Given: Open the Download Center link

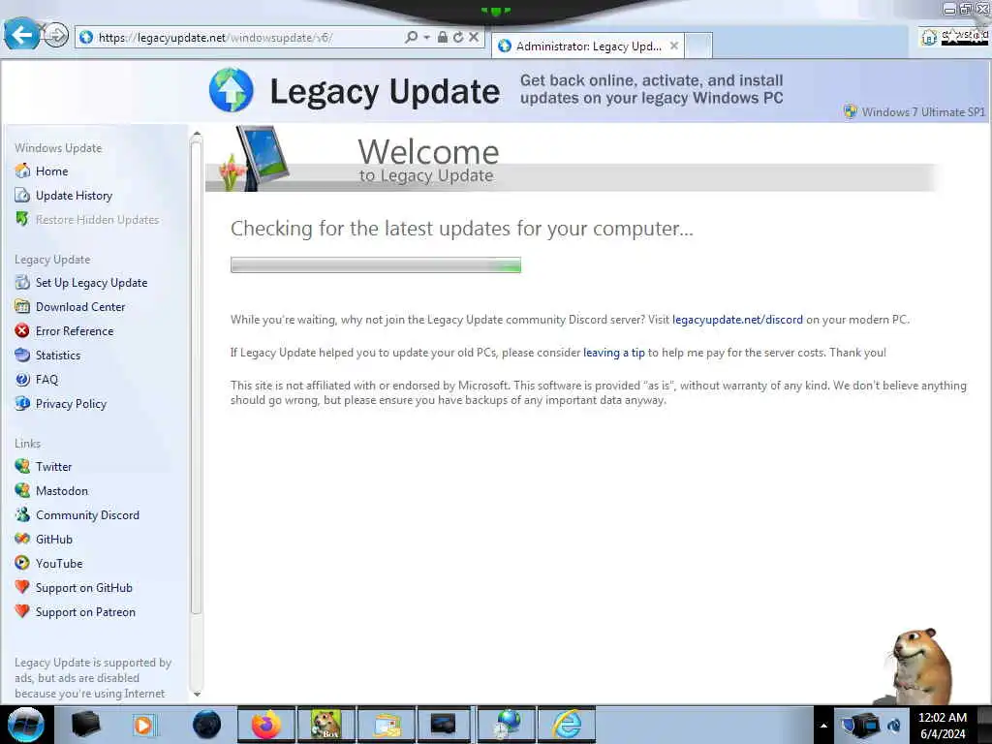Looking at the screenshot, I should pos(80,307).
